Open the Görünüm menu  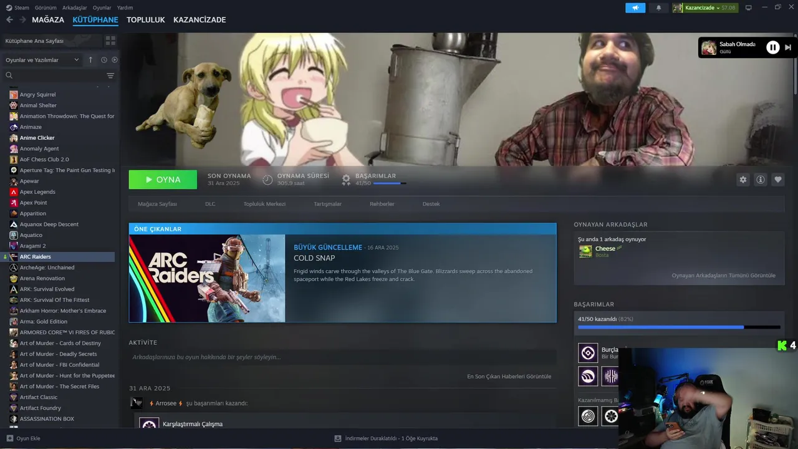click(x=46, y=7)
